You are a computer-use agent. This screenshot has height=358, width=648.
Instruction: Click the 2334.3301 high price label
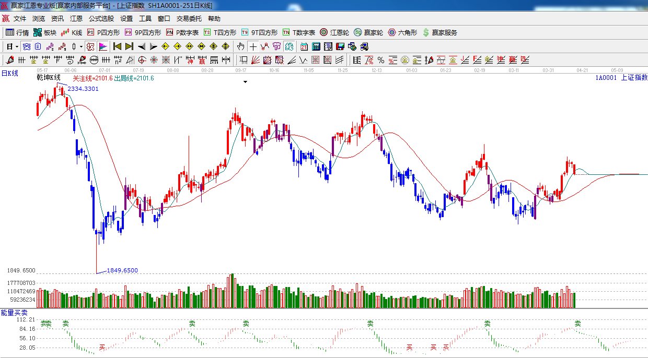(x=83, y=89)
